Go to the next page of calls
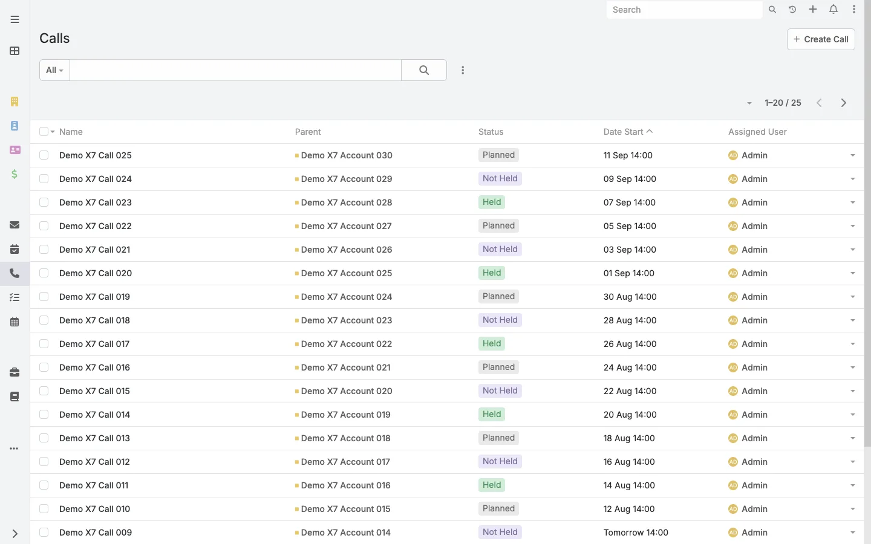Viewport: 871px width, 544px height. pos(844,103)
